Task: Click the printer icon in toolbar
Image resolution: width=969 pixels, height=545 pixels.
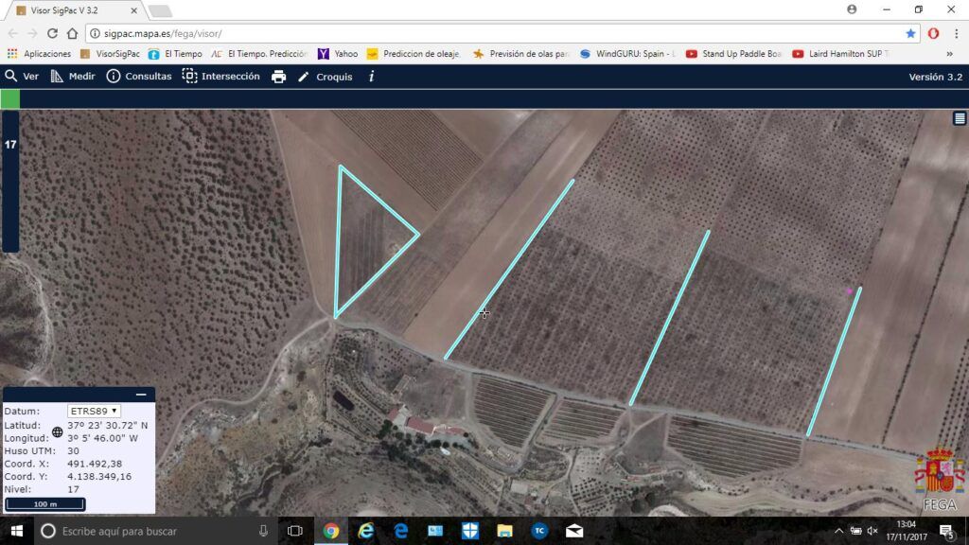Action: pyautogui.click(x=279, y=77)
